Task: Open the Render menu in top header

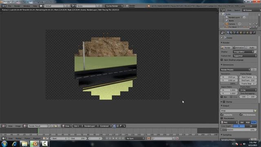Action: (x=17, y=6)
